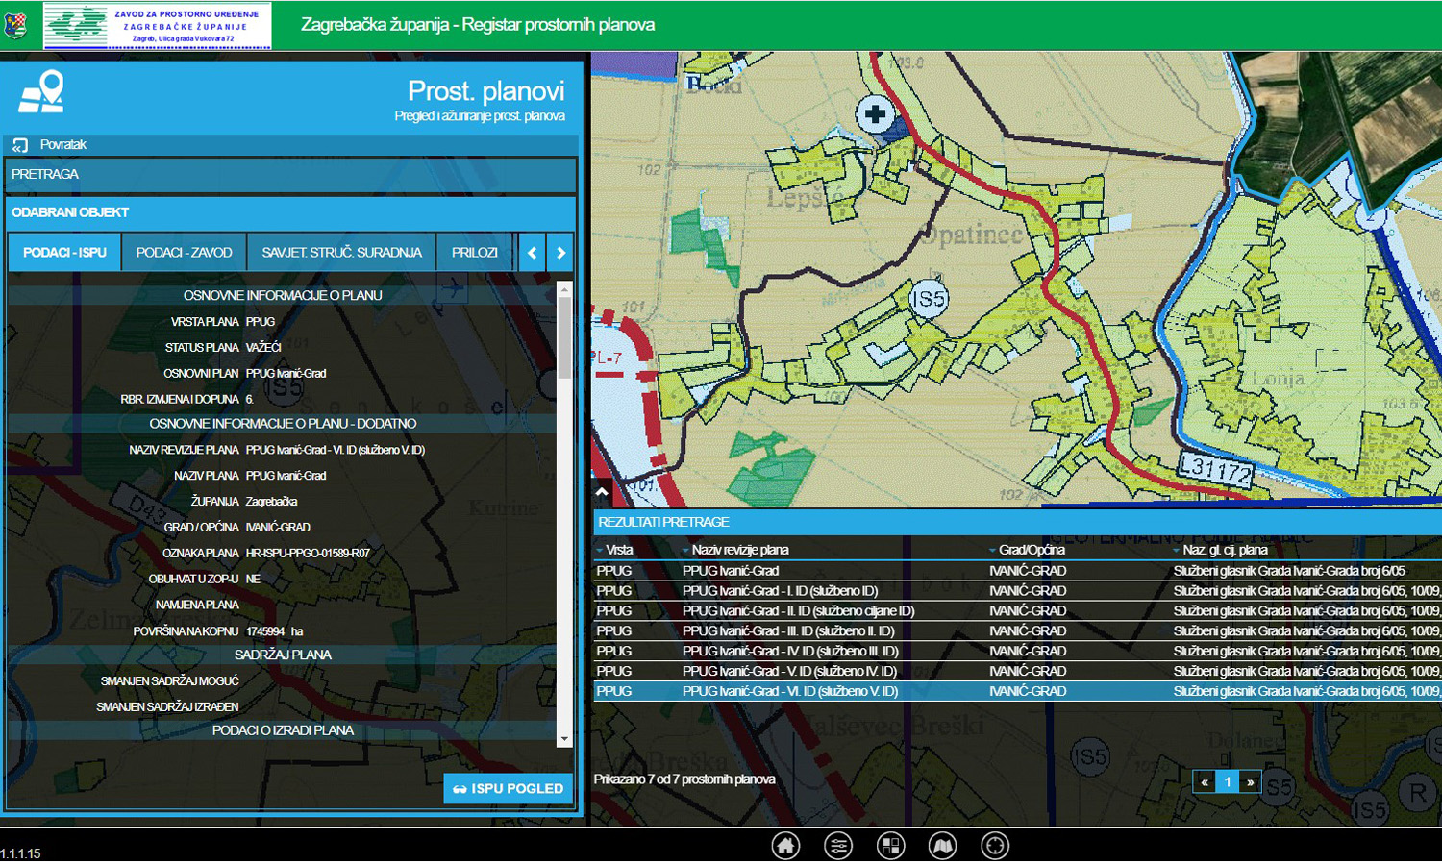This screenshot has width=1442, height=865.
Task: Select the PPUG Ivanić-Grad - III. ID row
Action: (x=788, y=631)
